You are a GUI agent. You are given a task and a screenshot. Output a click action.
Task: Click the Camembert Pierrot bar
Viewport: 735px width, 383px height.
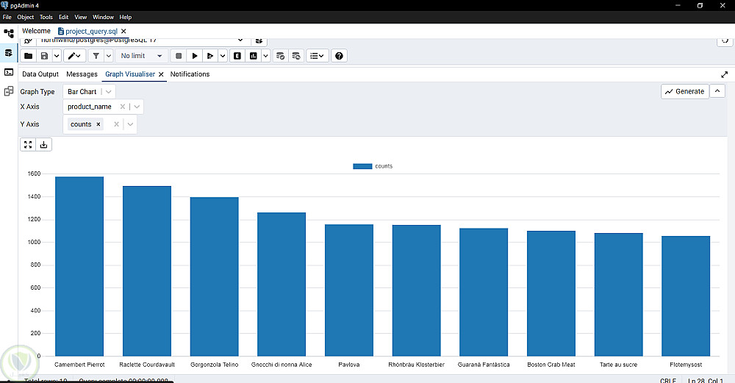click(79, 266)
